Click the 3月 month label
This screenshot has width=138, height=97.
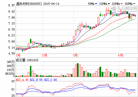coord(75,56)
